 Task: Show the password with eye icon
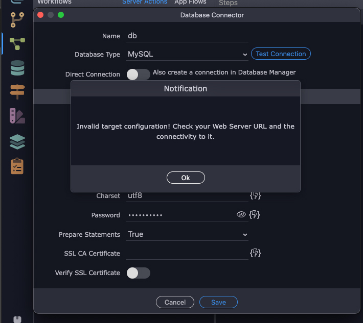[241, 214]
